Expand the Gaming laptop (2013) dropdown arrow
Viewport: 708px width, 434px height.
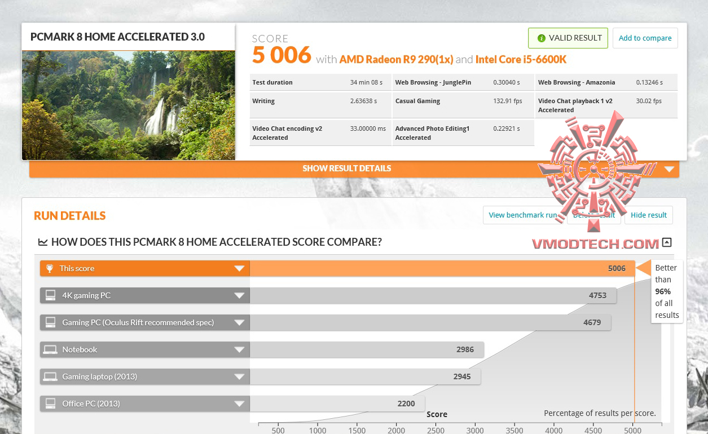point(239,377)
